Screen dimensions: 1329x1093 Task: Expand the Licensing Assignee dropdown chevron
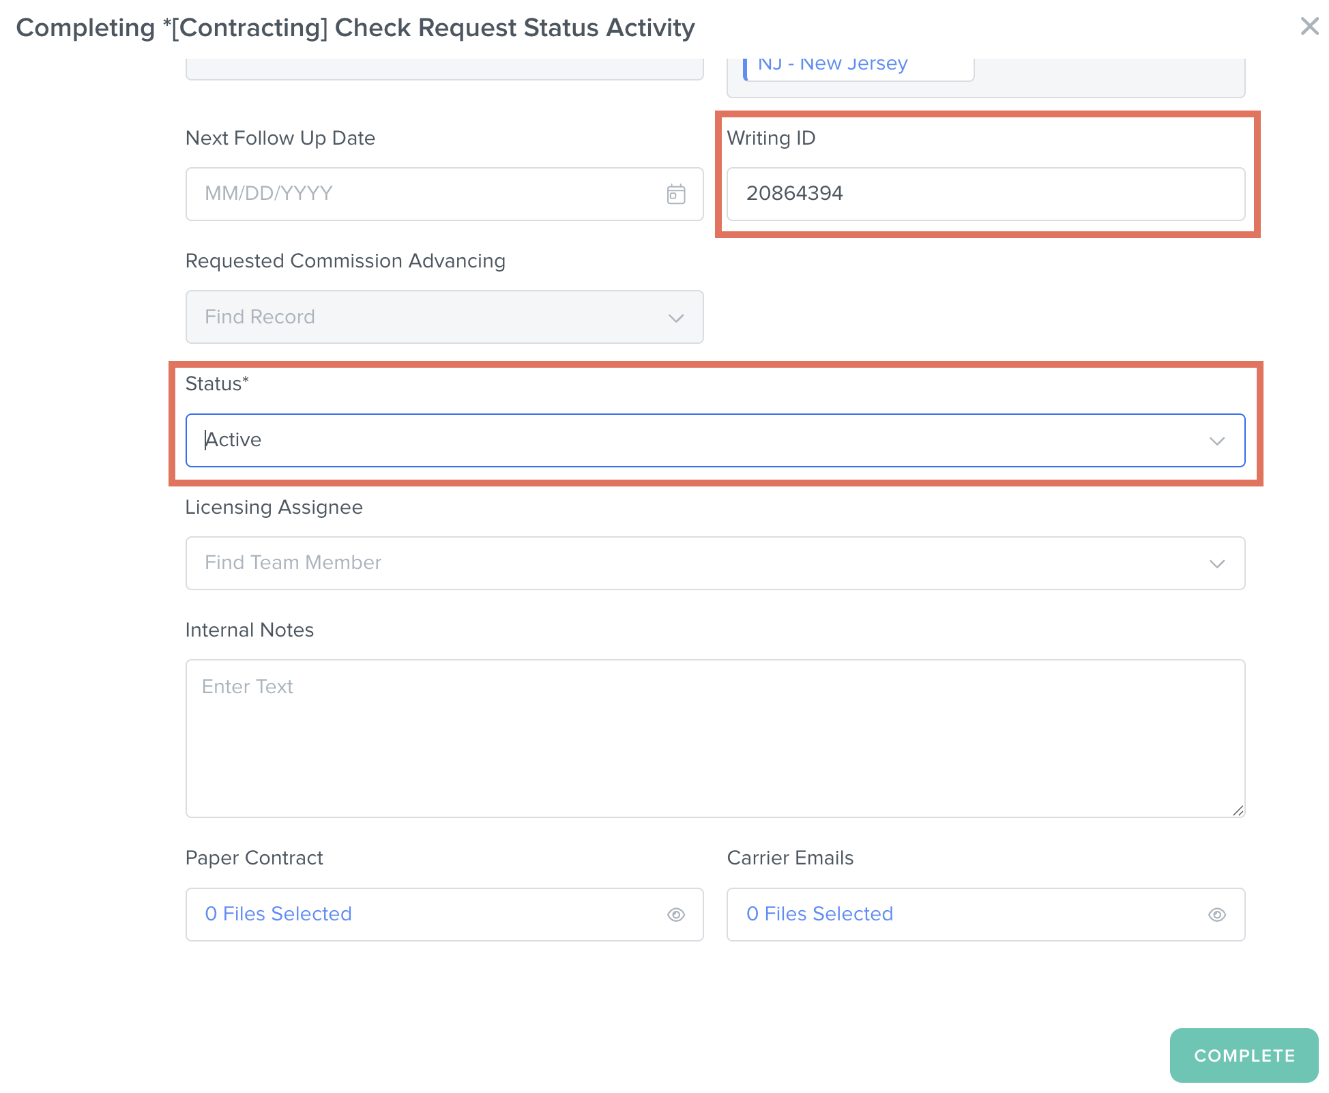coord(1216,564)
